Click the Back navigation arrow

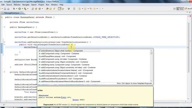94,9
